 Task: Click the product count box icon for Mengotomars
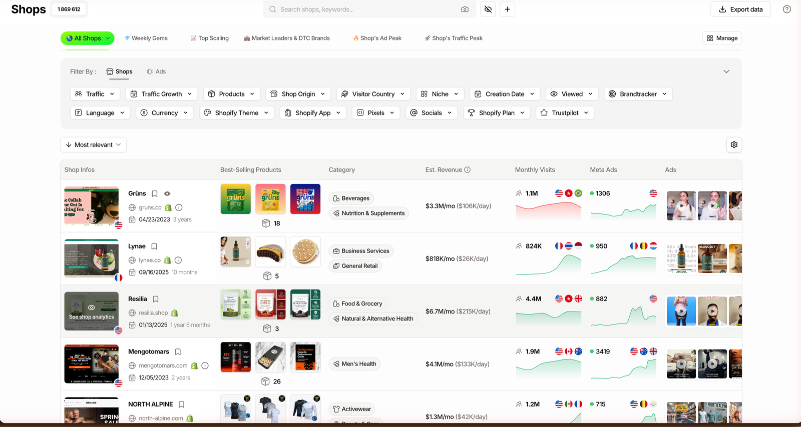pyautogui.click(x=266, y=381)
